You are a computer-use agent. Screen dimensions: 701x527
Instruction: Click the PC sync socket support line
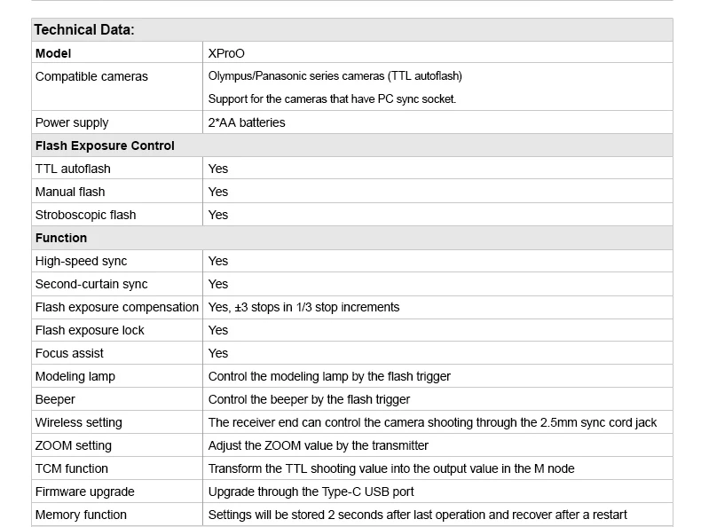coord(332,98)
